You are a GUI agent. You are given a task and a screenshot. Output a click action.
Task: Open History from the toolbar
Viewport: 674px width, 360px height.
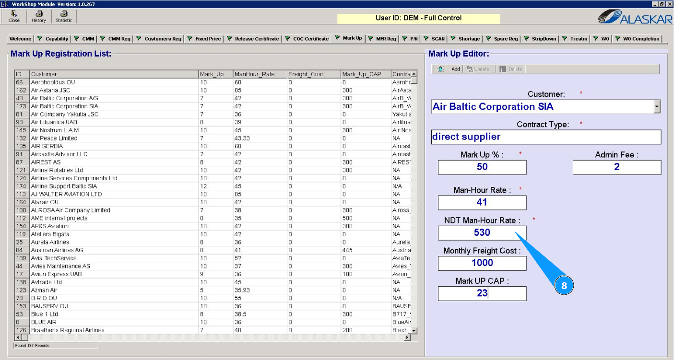point(39,16)
